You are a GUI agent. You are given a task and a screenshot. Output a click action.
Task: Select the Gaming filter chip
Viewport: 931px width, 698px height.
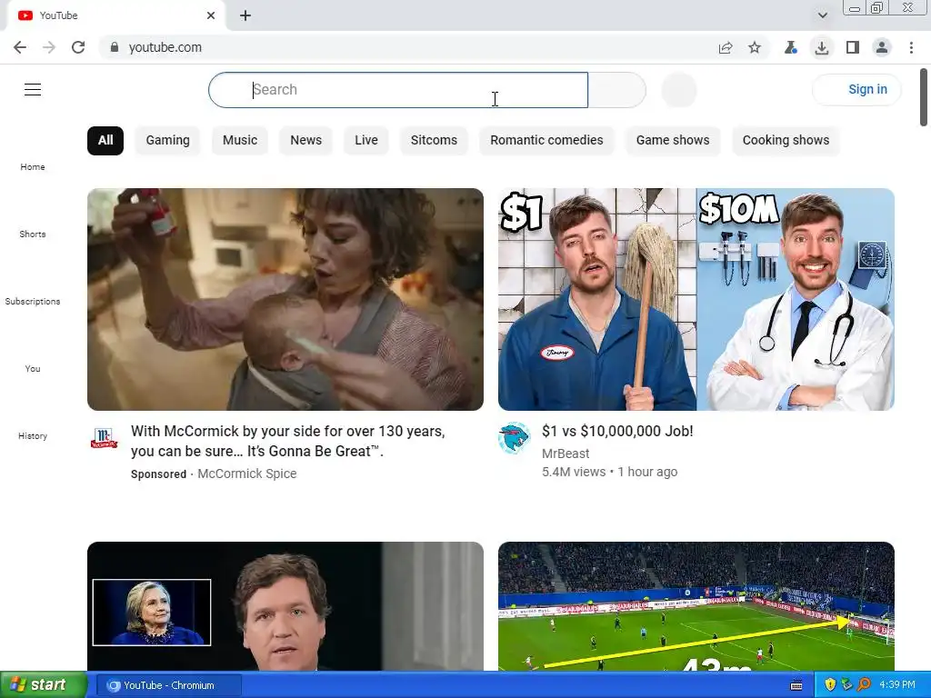(167, 141)
